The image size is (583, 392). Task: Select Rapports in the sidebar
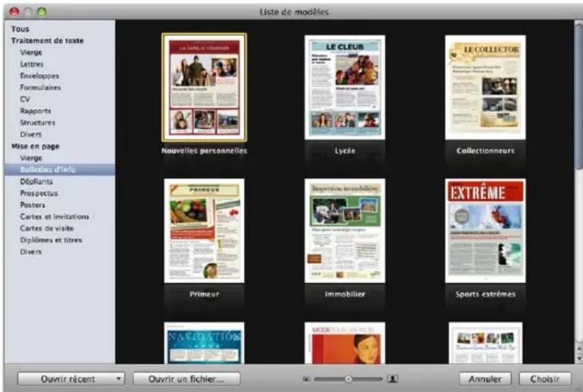[x=35, y=111]
